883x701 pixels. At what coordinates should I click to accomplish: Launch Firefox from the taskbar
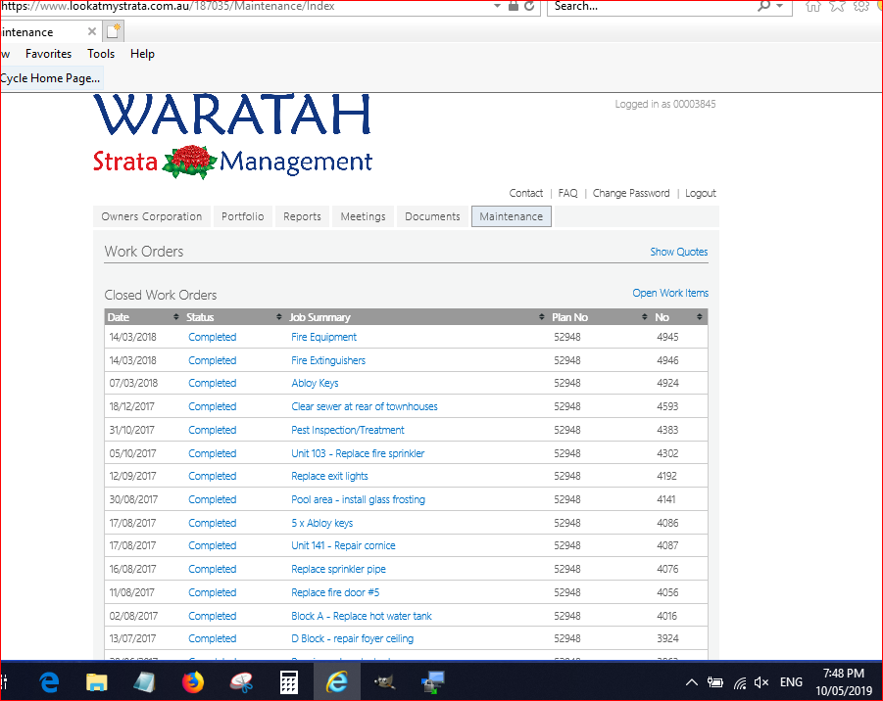tap(193, 681)
